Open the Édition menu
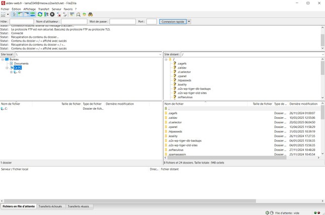The image size is (325, 215). tap(16, 9)
